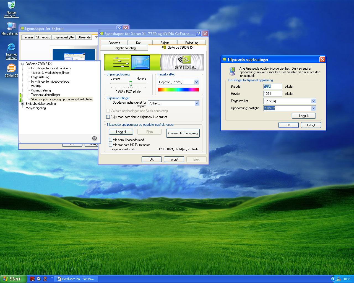Click the Skjermoppløsning resolution slider thumb
This screenshot has height=283, width=354.
(x=131, y=83)
